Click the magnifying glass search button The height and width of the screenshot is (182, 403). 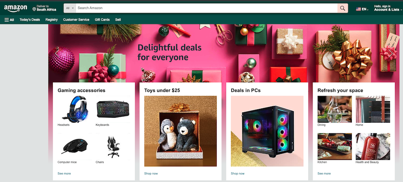click(343, 8)
